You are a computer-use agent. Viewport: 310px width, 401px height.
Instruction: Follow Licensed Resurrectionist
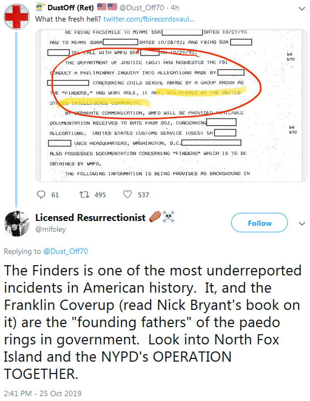pyautogui.click(x=259, y=223)
